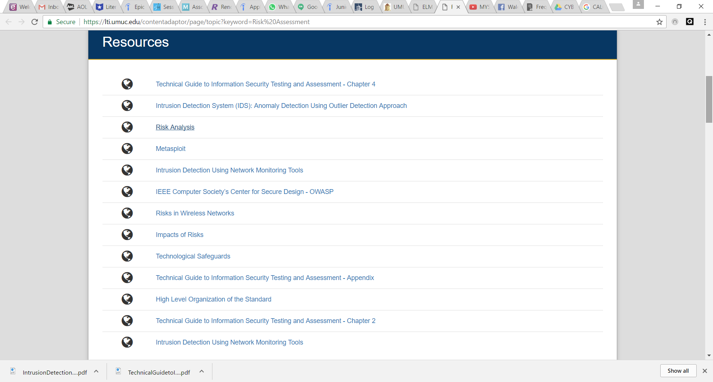Click the globe icon next to Metasploit

[127, 149]
